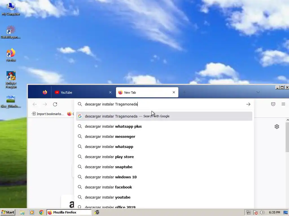Click the clock showing 6:35 PM
Image resolution: width=289 pixels, height=216 pixels.
tap(274, 213)
